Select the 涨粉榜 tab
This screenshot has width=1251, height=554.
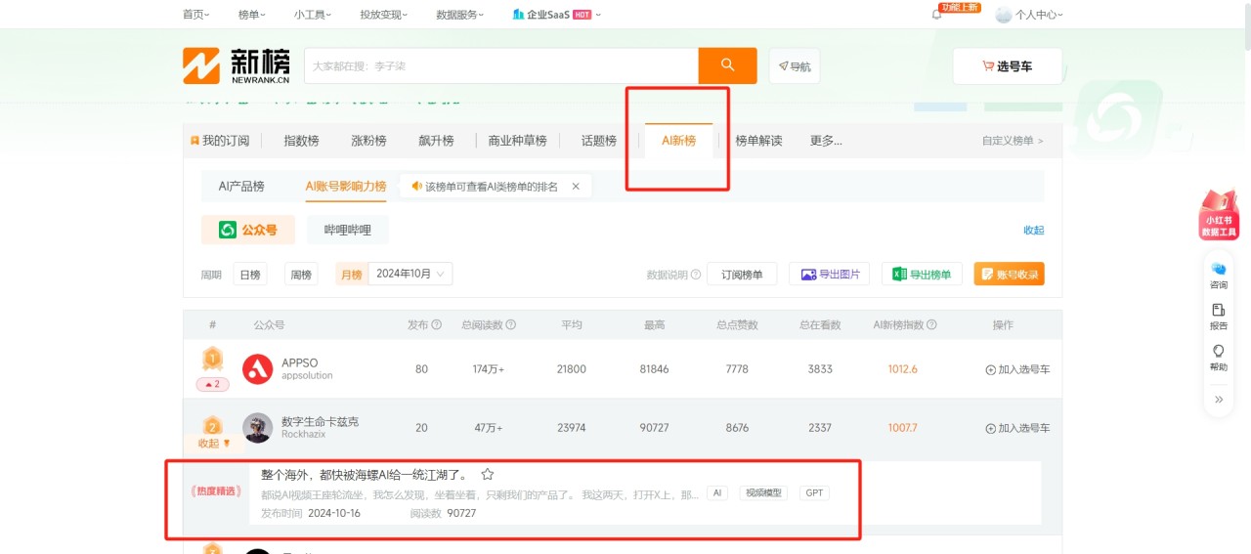pos(368,141)
